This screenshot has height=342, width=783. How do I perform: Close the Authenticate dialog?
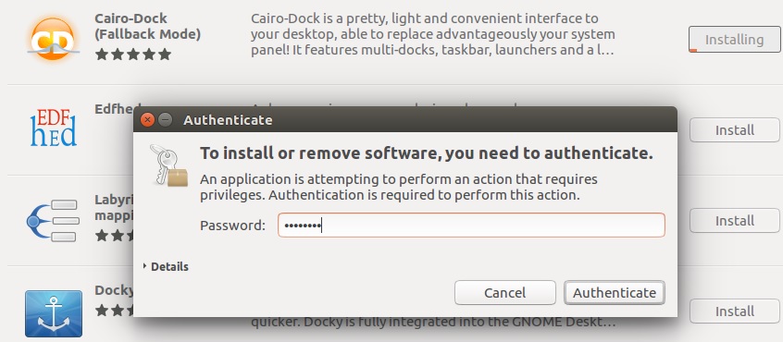click(147, 120)
